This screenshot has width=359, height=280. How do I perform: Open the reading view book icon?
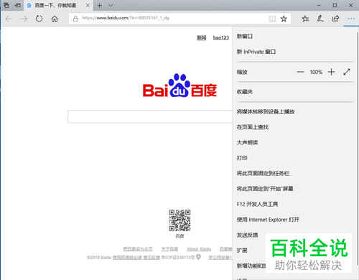click(272, 19)
